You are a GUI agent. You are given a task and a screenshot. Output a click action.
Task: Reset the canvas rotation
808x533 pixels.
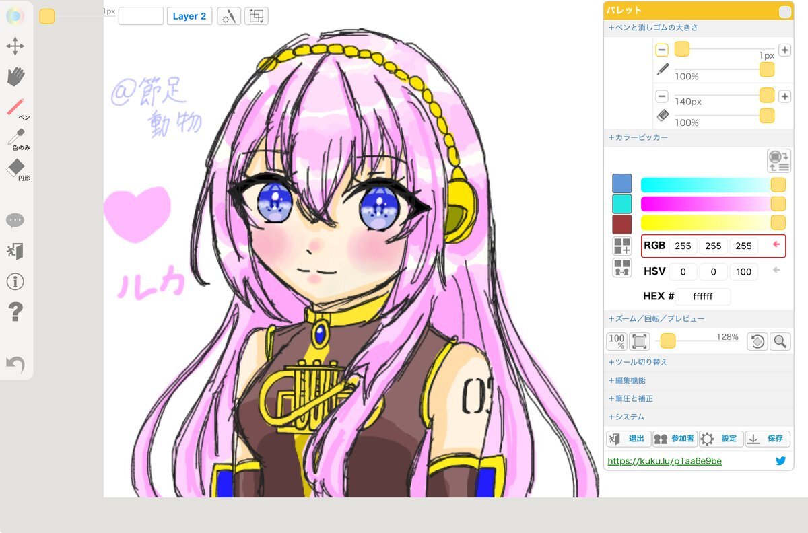[757, 341]
